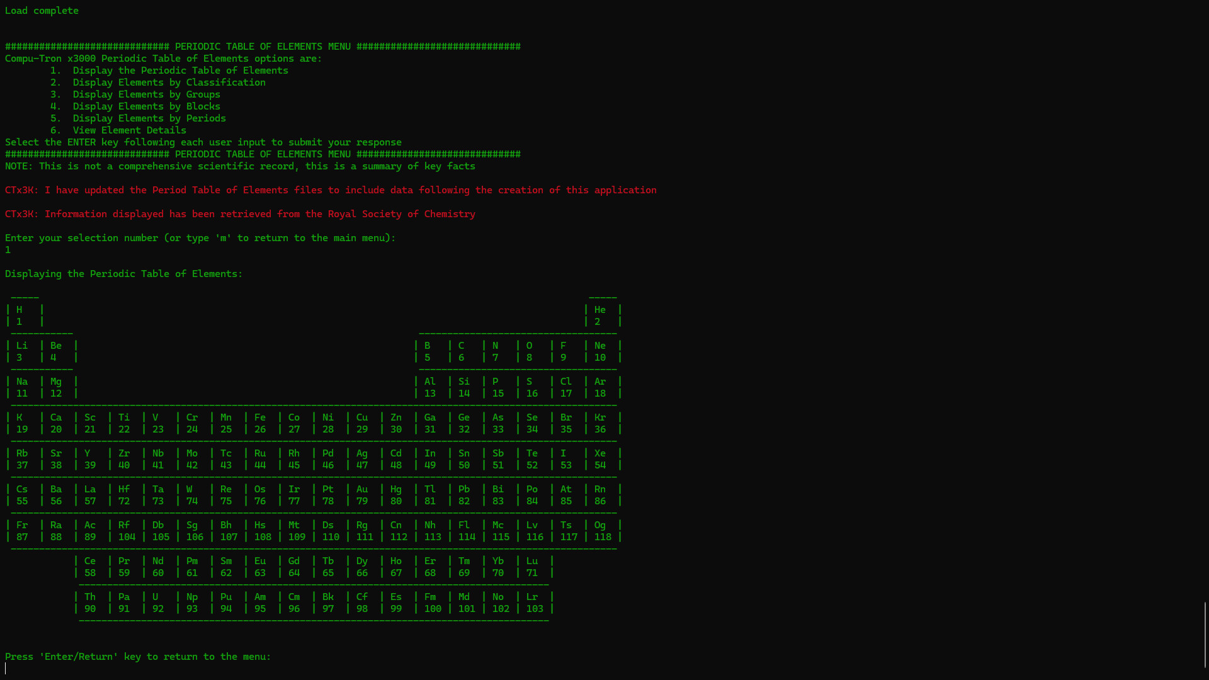Click the selection number input showing 1
Screen dimensions: 1209x680
[8, 249]
